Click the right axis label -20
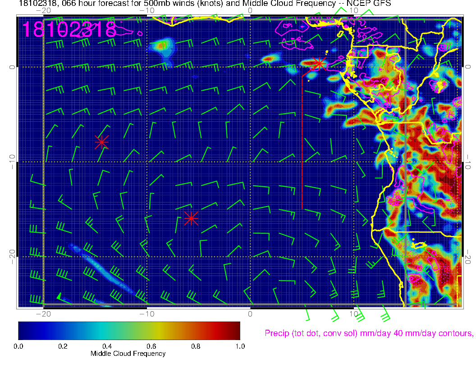The width and height of the screenshot is (476, 368). pos(468,257)
